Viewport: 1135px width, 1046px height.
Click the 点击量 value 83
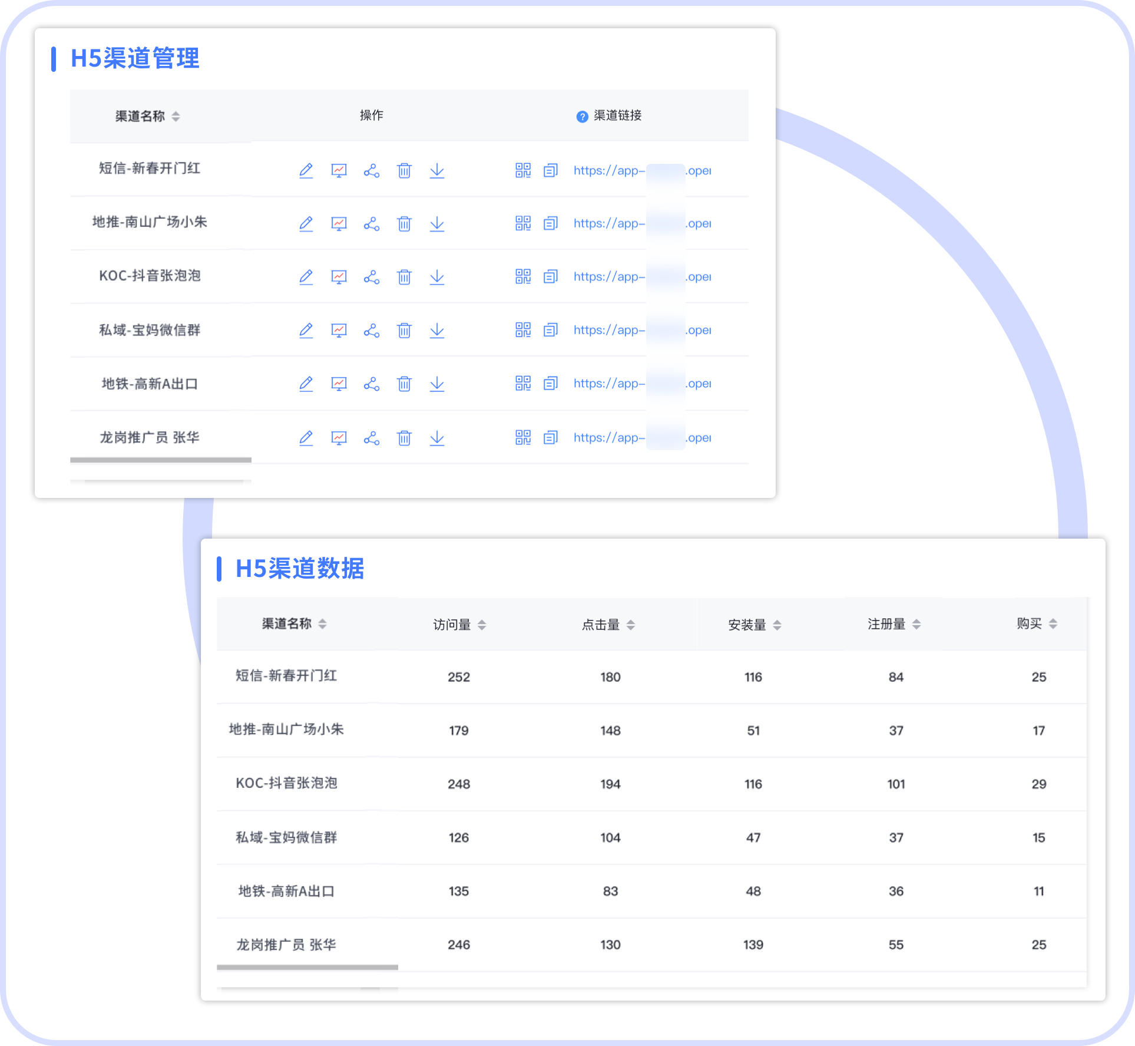(610, 892)
